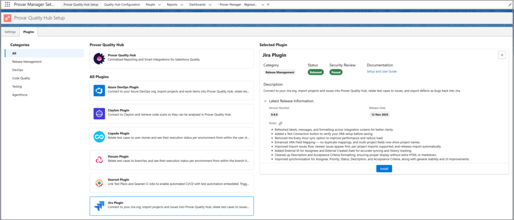The width and height of the screenshot is (514, 220).
Task: Select the Gearset Plugin icon
Action: [x=99, y=183]
